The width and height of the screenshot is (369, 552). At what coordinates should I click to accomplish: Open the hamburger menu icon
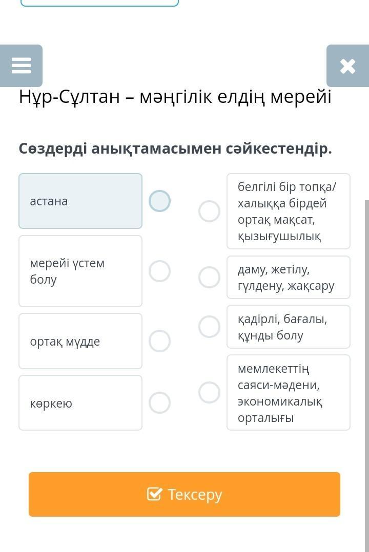pyautogui.click(x=21, y=66)
